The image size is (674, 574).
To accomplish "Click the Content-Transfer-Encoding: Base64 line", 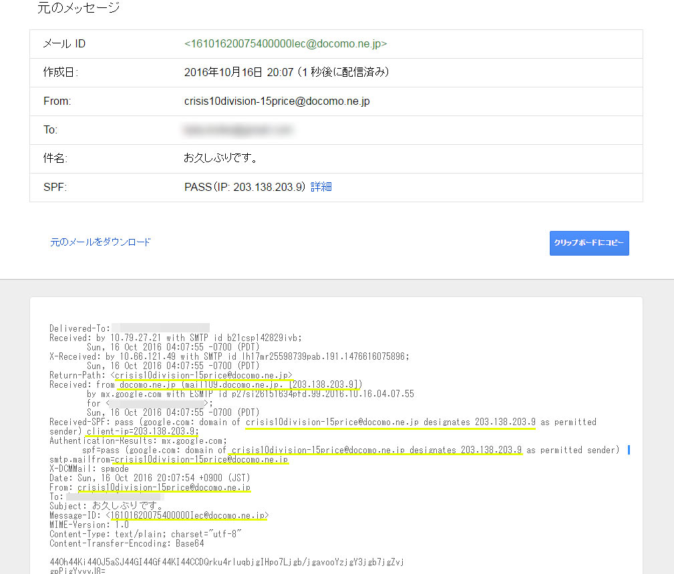I will 127,543.
